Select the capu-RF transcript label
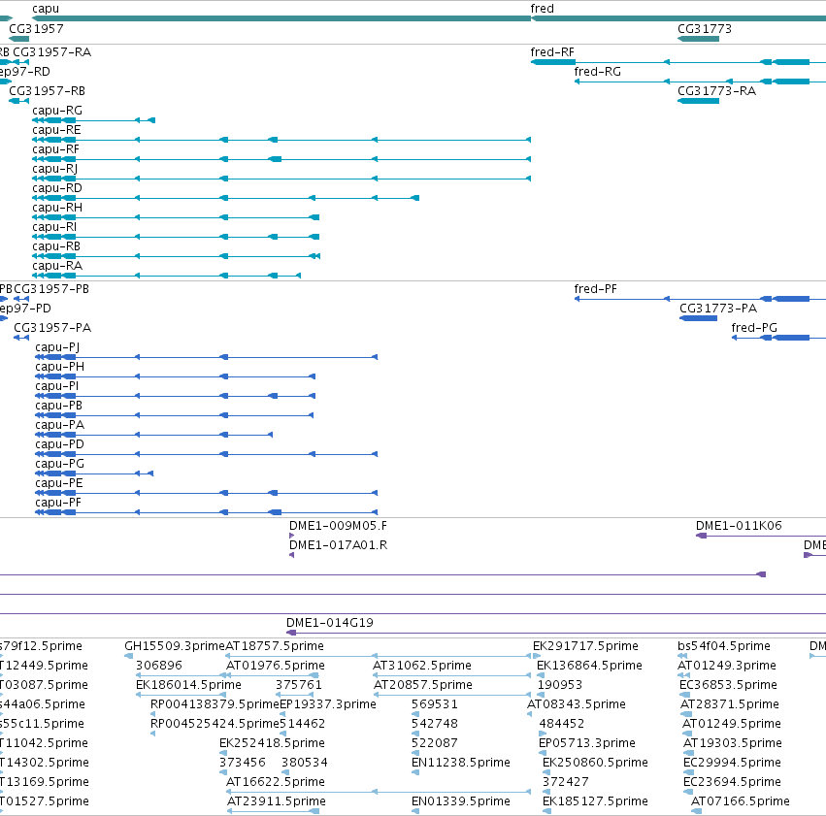The width and height of the screenshot is (826, 816). [55, 149]
